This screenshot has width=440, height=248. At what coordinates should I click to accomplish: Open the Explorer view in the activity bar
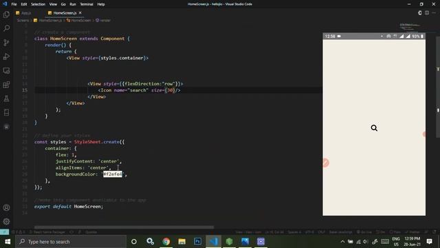click(x=6, y=14)
